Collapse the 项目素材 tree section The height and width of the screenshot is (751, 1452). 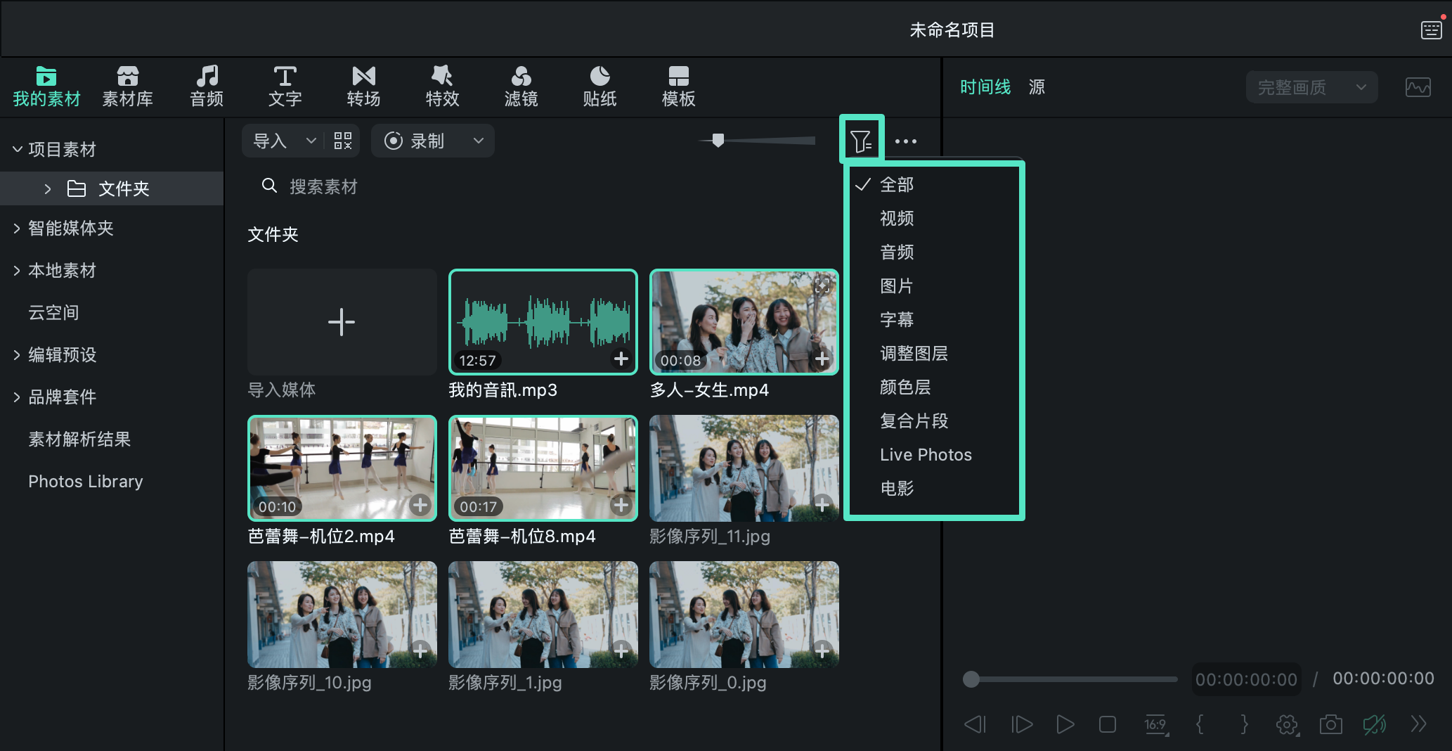pyautogui.click(x=18, y=149)
